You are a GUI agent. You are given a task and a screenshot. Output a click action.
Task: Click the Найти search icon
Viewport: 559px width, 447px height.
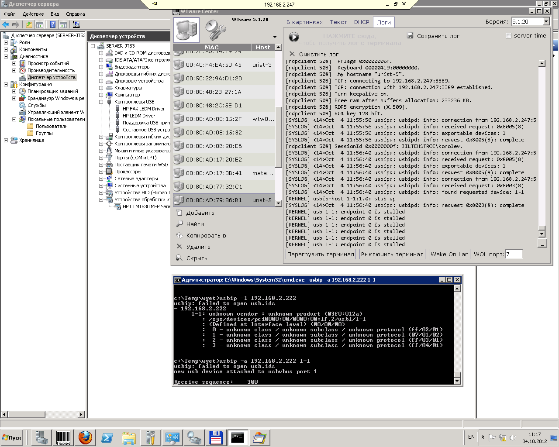coord(179,224)
